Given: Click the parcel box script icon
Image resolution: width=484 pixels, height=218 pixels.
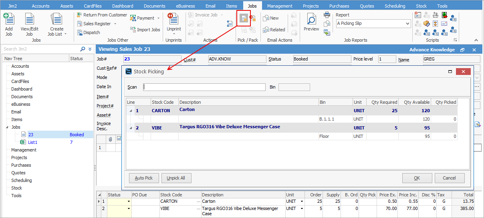Looking at the screenshot, I should [426, 24].
